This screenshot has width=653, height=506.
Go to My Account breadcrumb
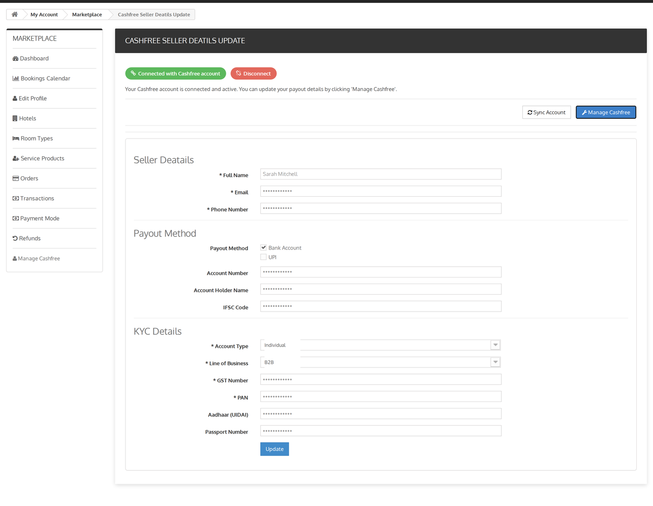coord(44,14)
